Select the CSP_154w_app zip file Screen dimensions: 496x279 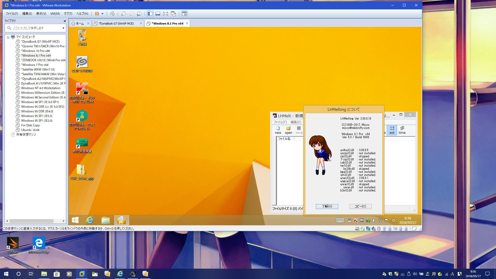click(82, 172)
